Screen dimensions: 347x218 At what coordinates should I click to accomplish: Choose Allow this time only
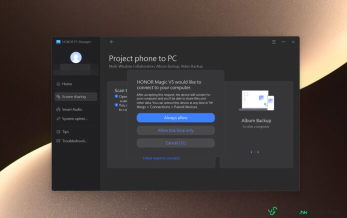[x=175, y=130]
